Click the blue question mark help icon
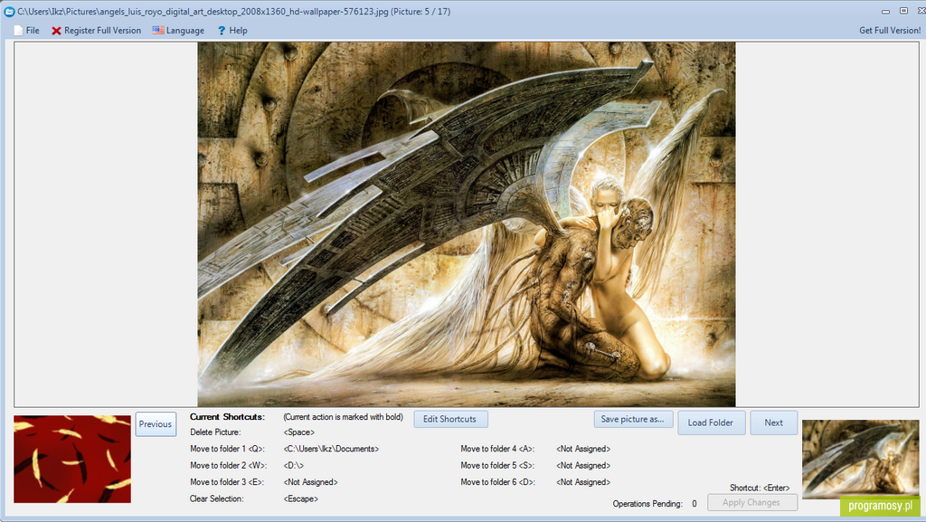This screenshot has width=926, height=522. pos(222,30)
